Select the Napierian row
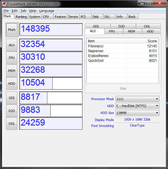The height and width of the screenshot is (169, 168). 123,51
